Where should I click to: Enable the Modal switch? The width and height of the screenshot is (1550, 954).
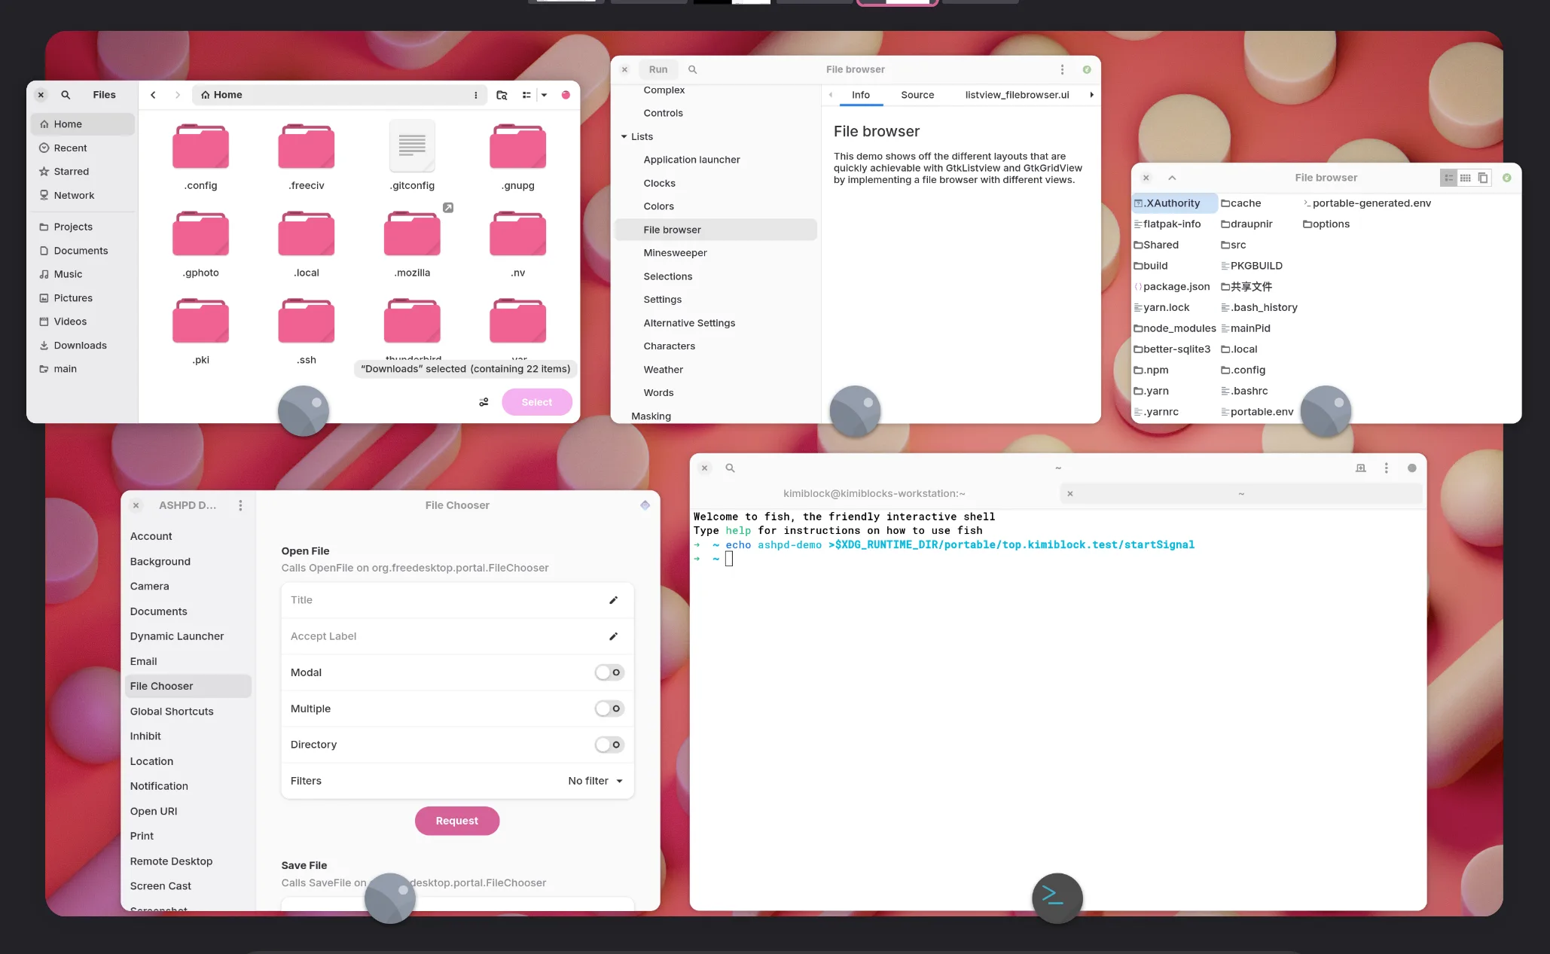click(609, 672)
